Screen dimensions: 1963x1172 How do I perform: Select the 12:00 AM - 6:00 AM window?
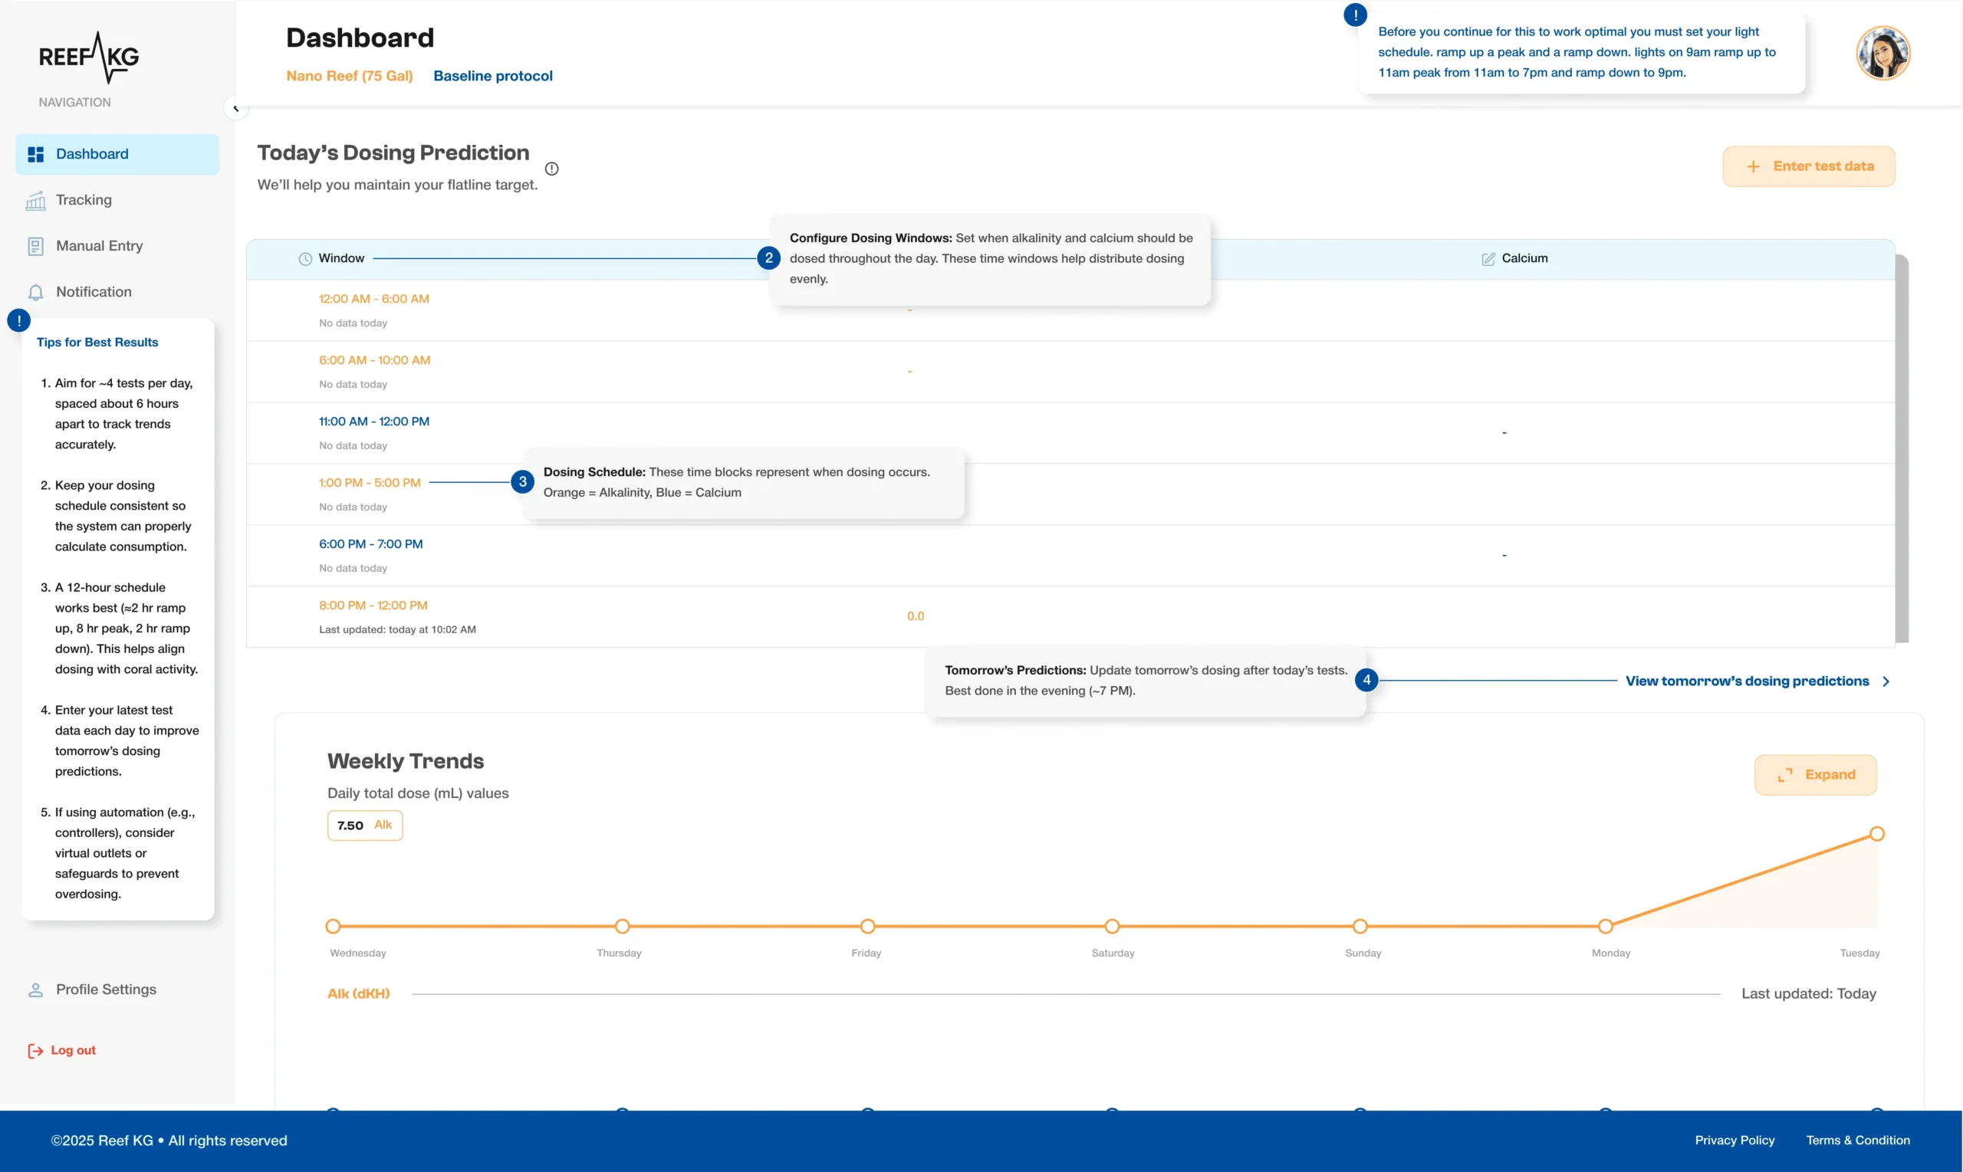373,298
